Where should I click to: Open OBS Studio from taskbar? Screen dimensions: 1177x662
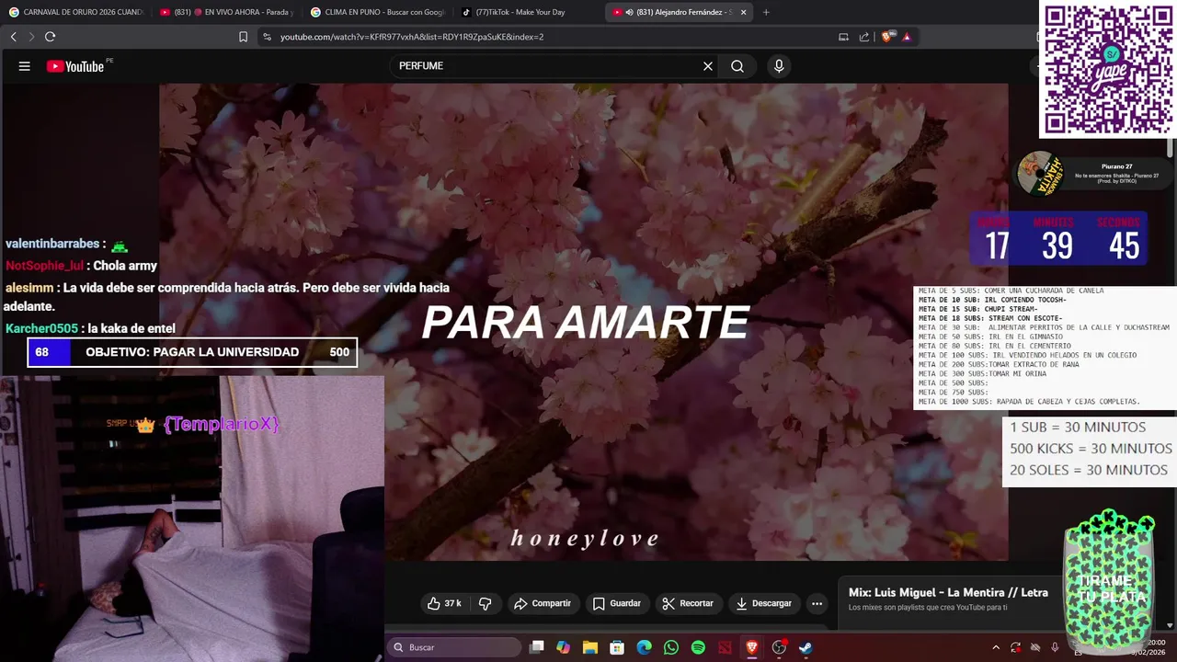(x=779, y=647)
